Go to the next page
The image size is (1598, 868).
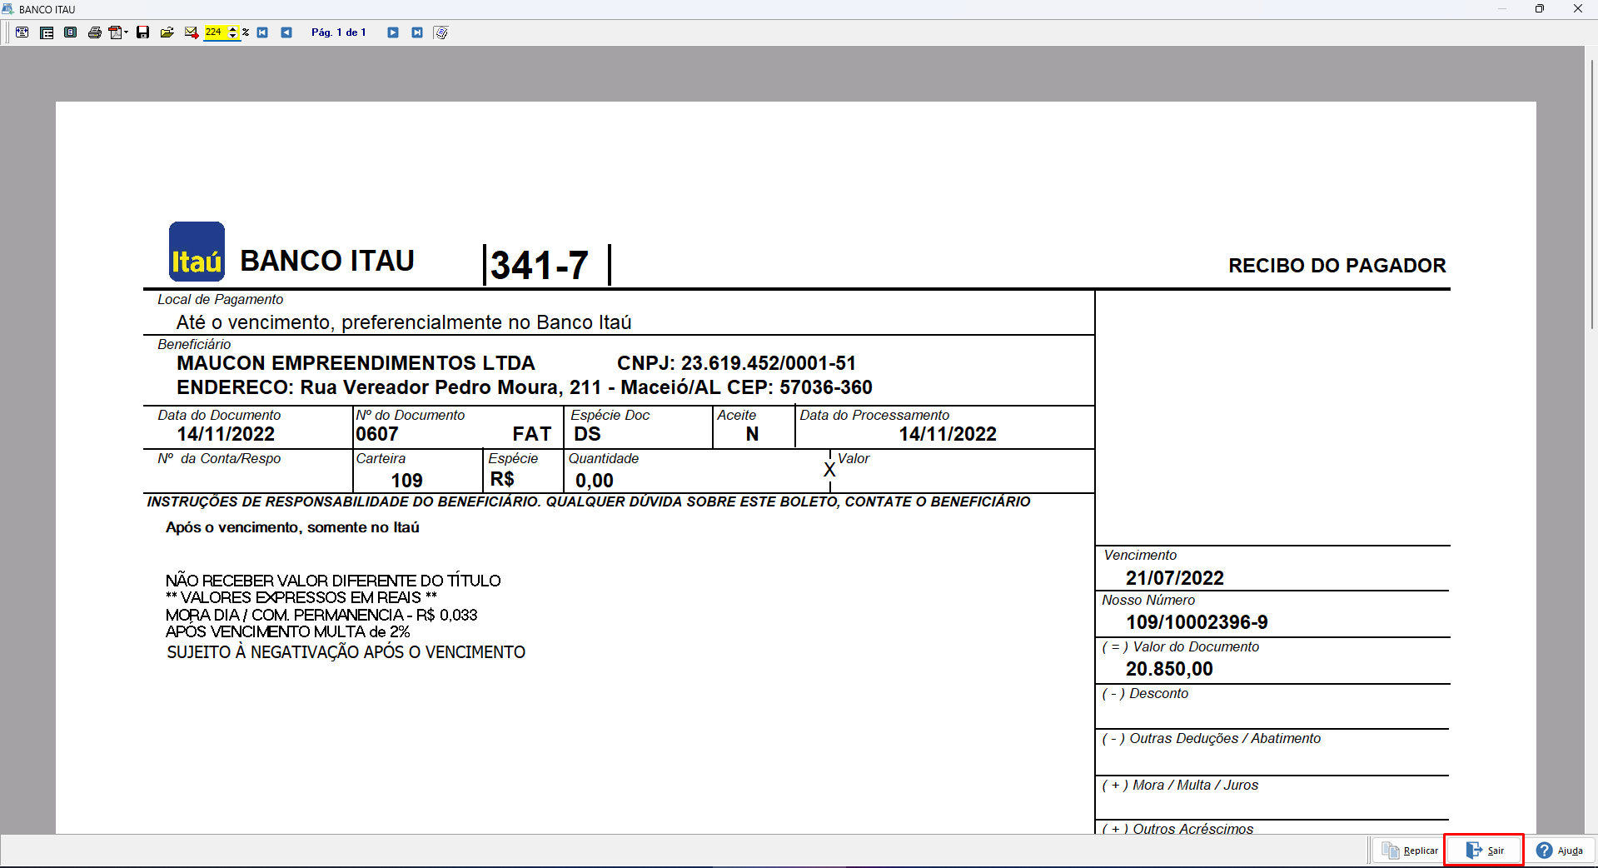(393, 32)
